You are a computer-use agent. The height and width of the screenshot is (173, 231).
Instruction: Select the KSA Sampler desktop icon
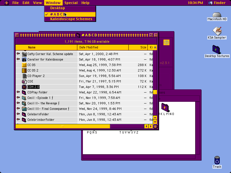tap(217, 31)
